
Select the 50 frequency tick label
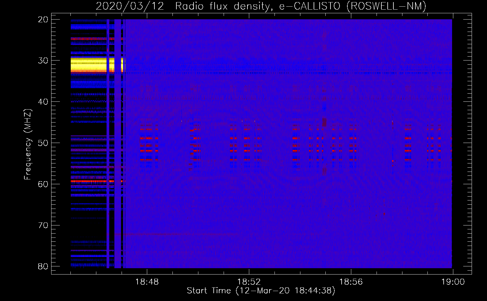tap(43, 143)
